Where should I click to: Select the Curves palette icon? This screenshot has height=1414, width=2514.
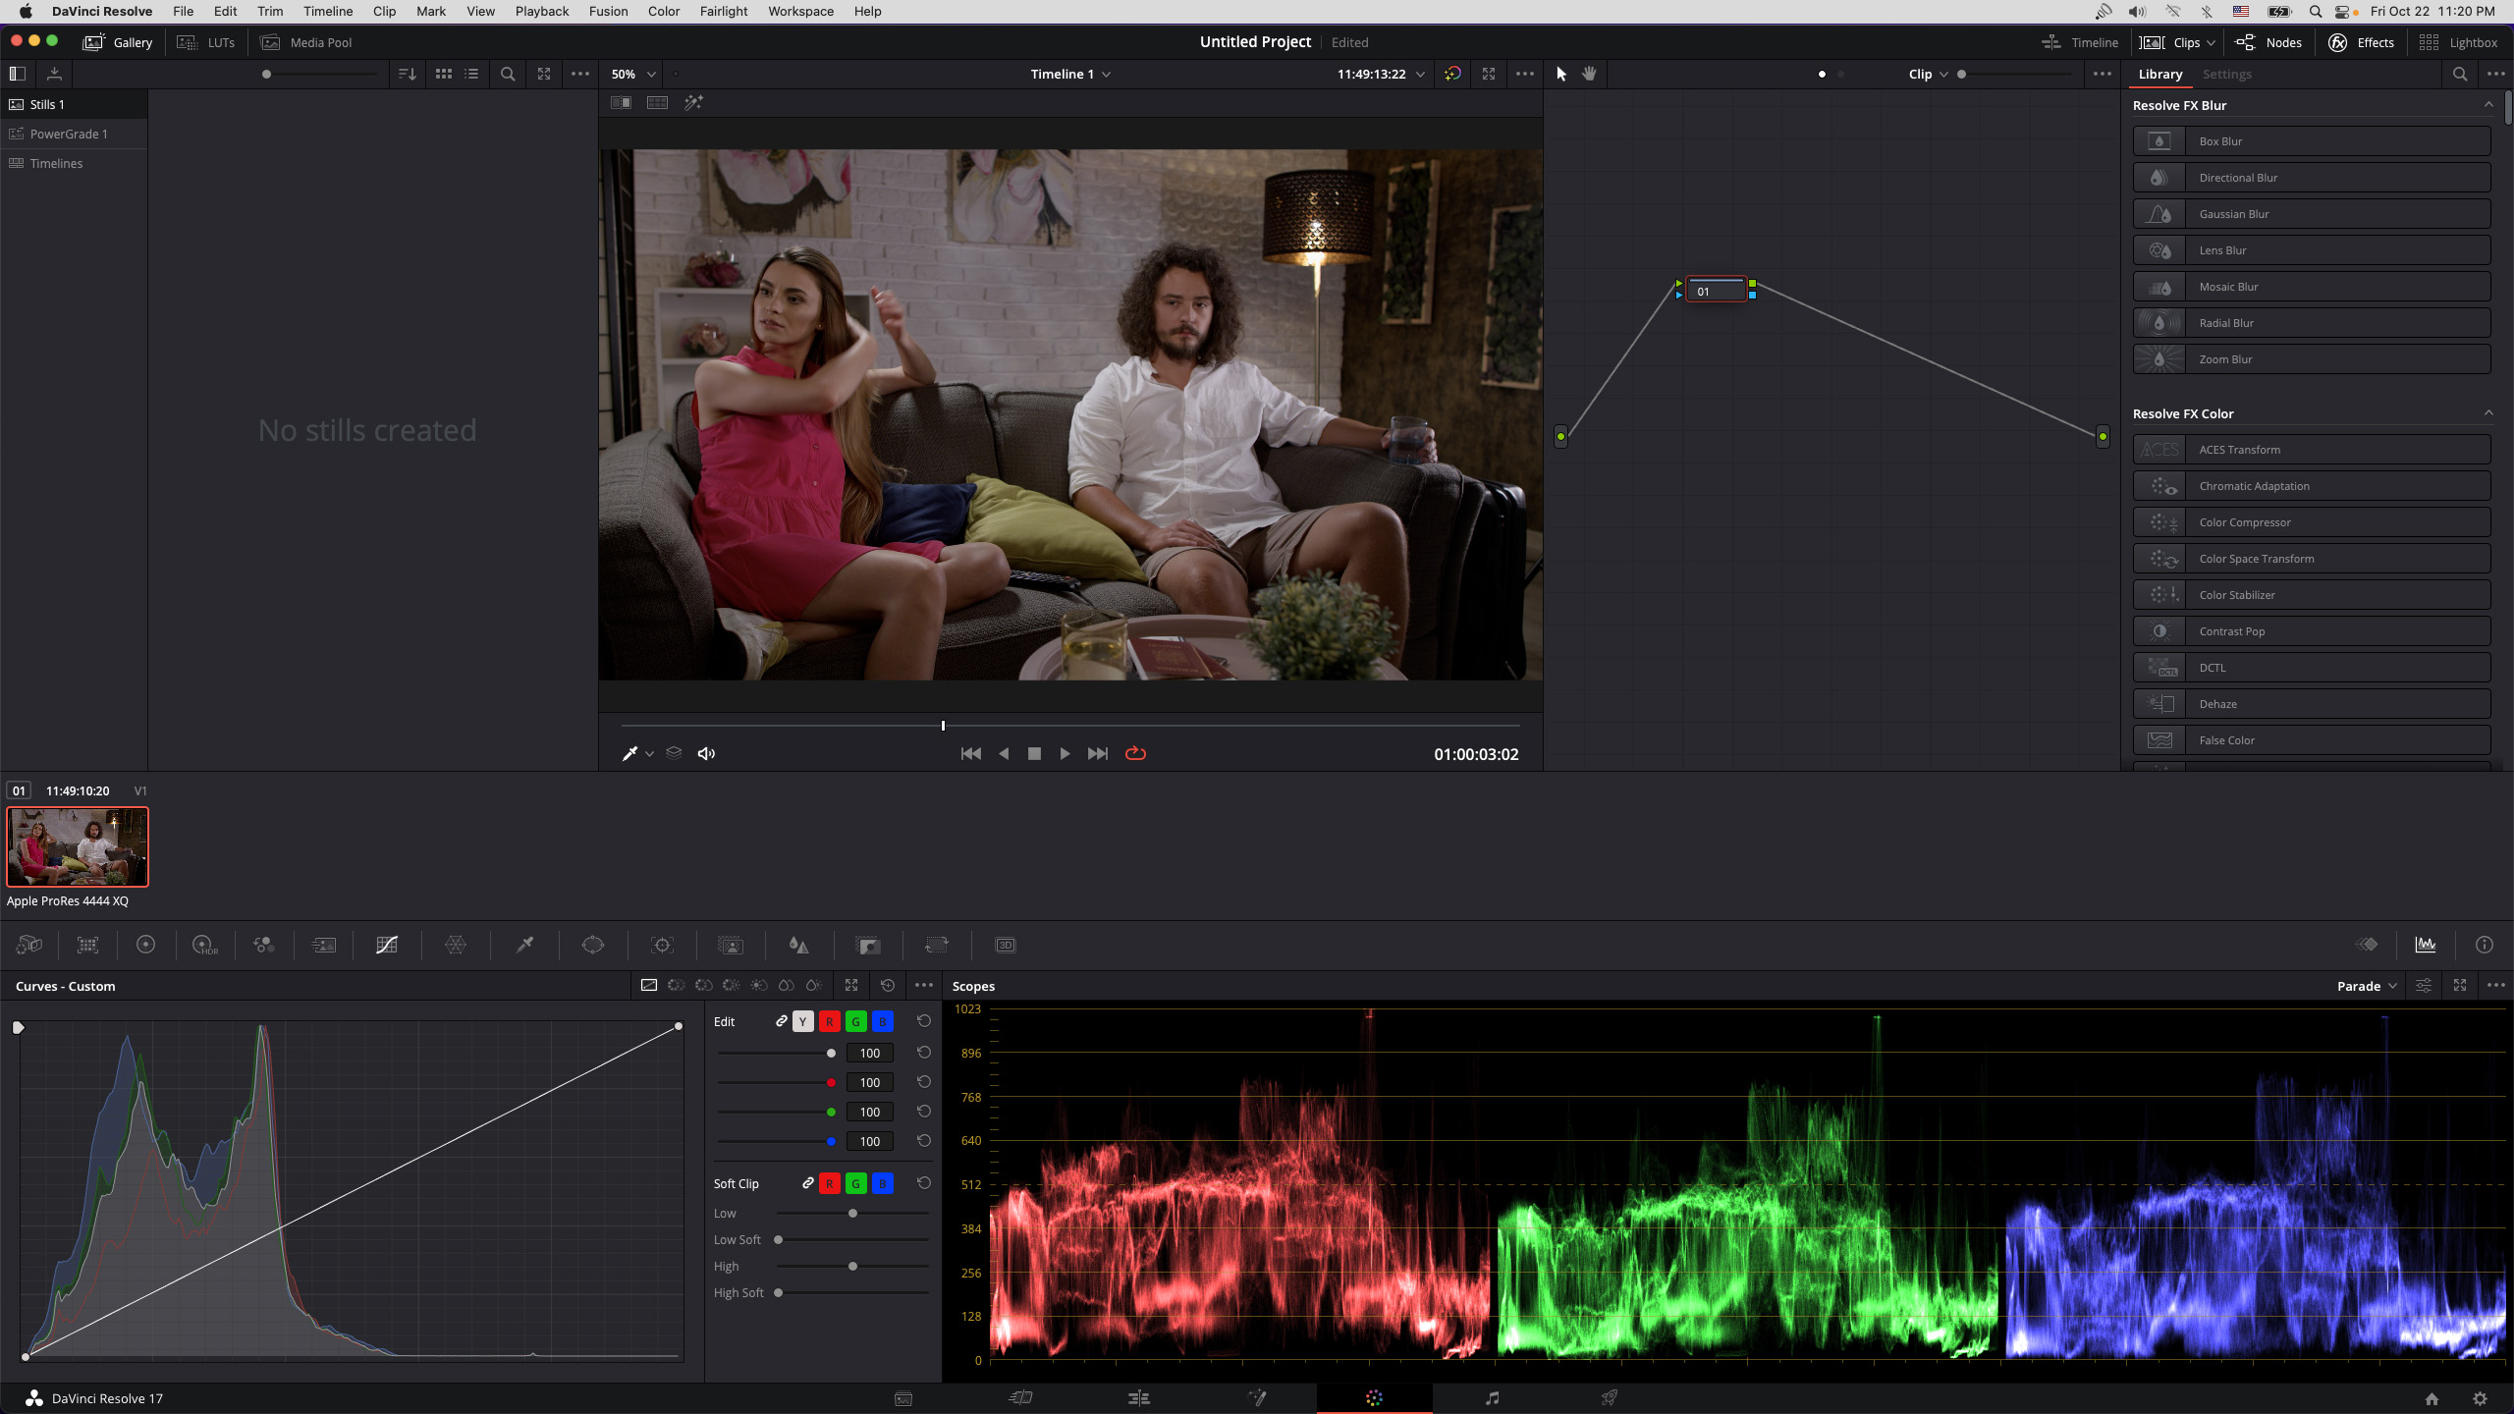click(387, 945)
